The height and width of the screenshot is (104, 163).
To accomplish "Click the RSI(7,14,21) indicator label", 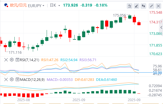I will pos(30,60).
